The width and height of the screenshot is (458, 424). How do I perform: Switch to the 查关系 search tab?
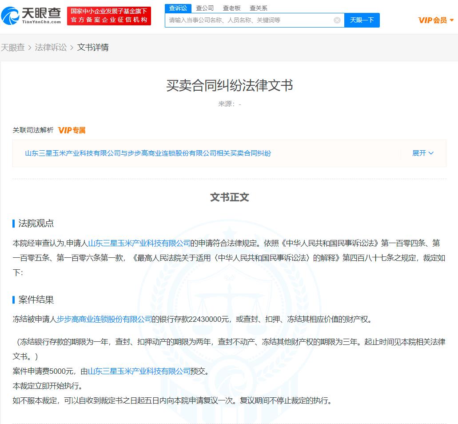tap(259, 8)
